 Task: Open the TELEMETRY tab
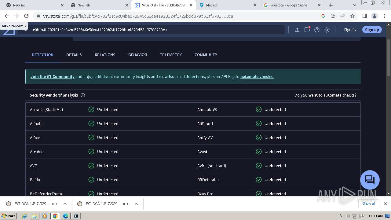tap(171, 55)
